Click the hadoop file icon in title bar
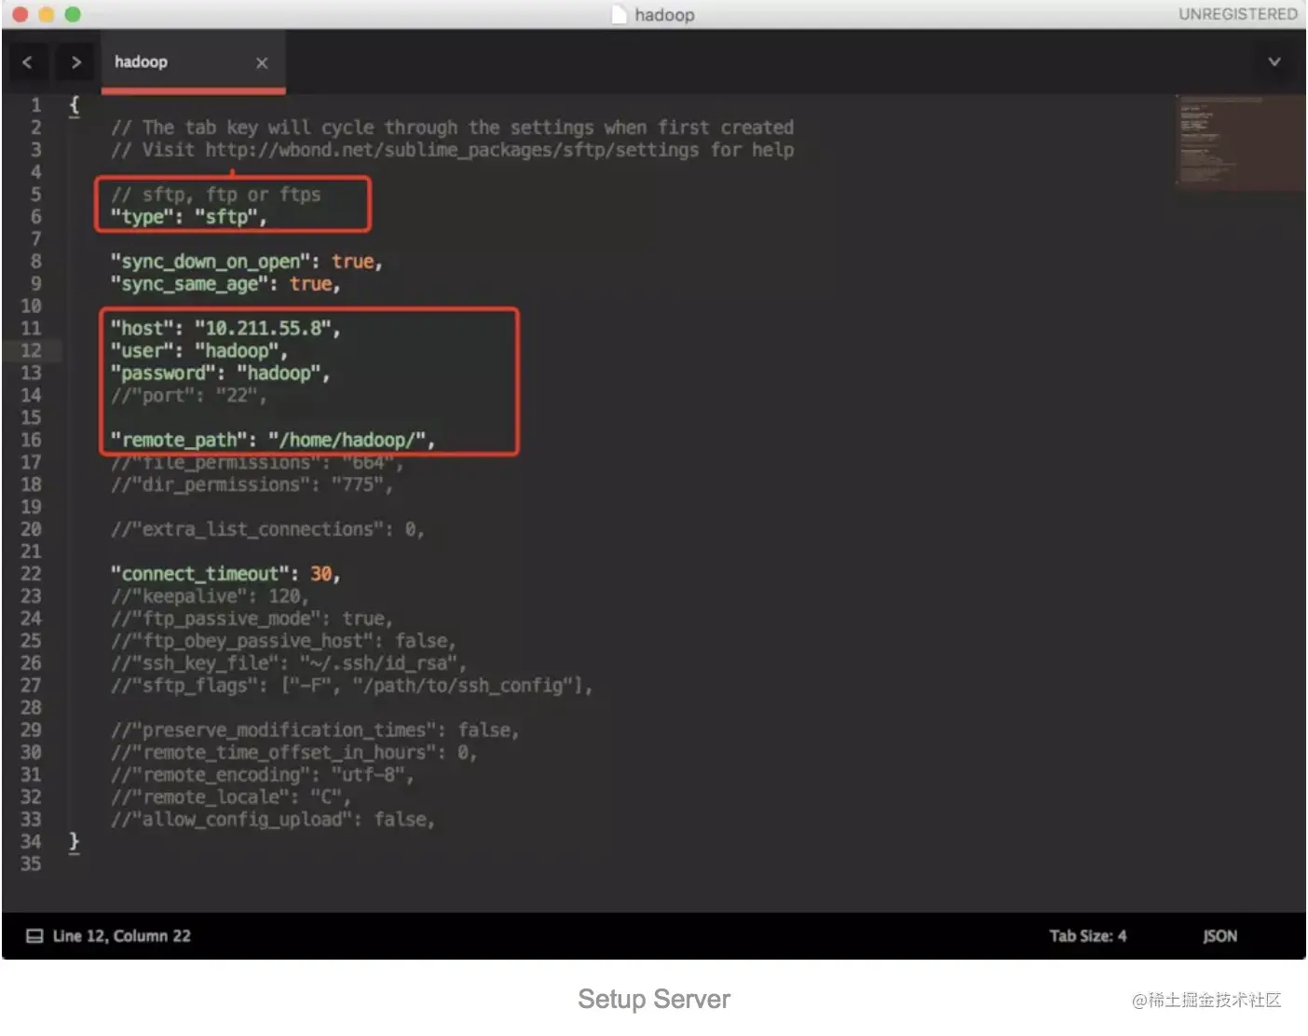The image size is (1308, 1036). 620,14
